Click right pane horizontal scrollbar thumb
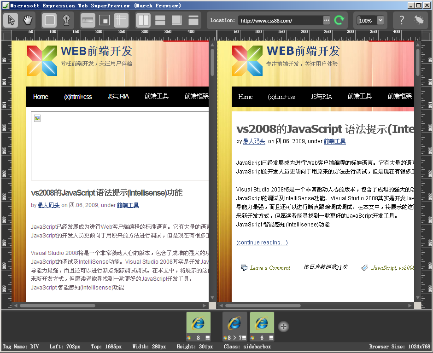Screen dimensions: 433x353 [263, 306]
